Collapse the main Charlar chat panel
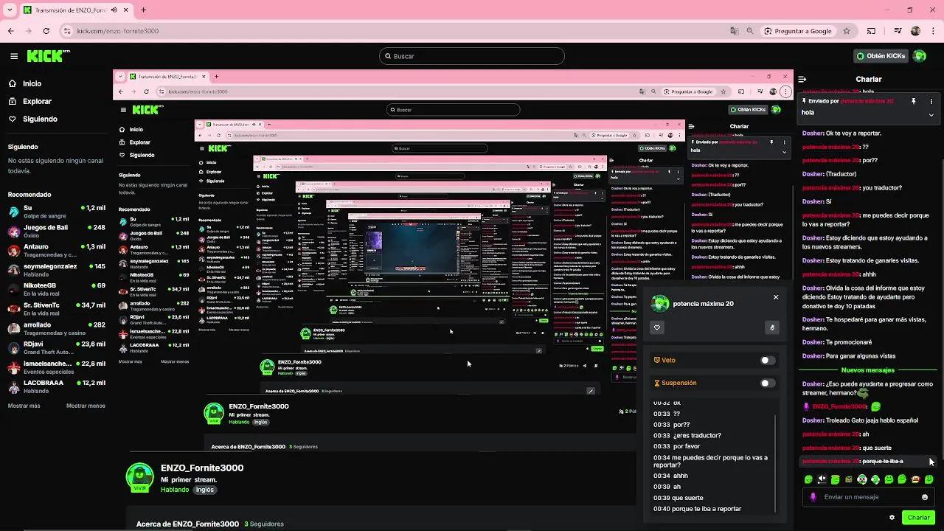944x531 pixels. pyautogui.click(x=802, y=79)
